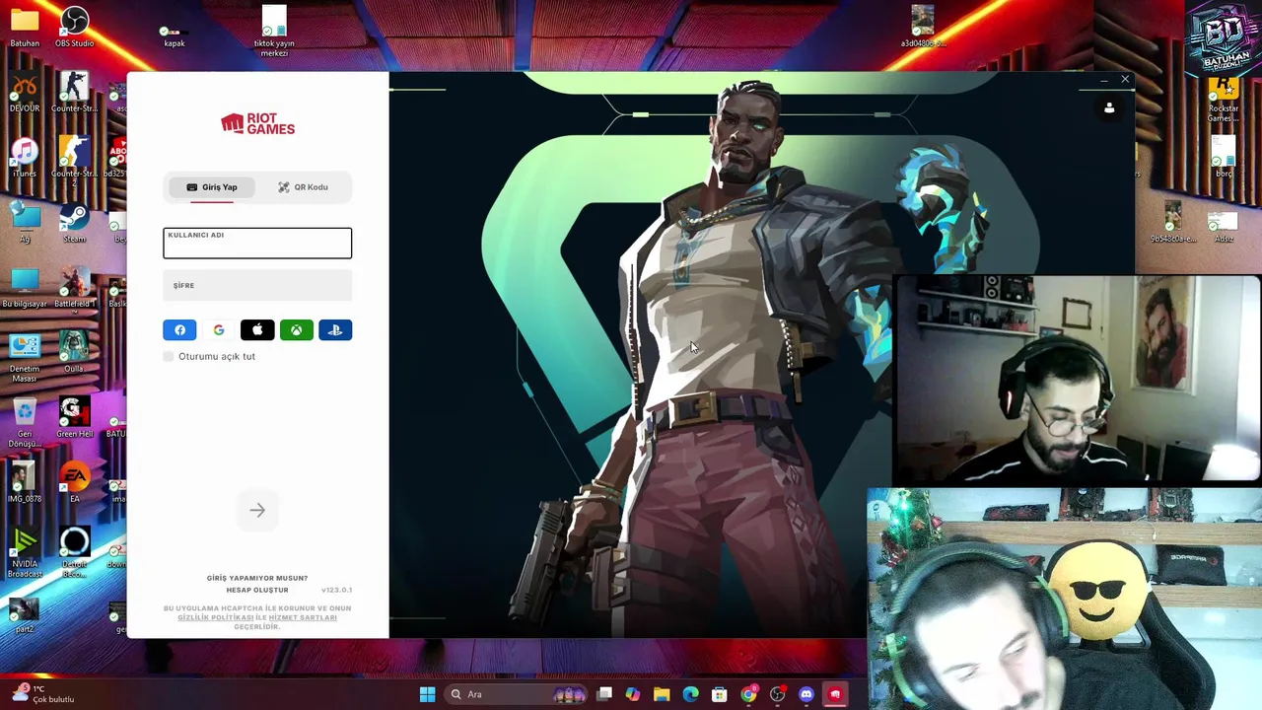Open the 'Hizmet Şartları' link
Viewport: 1262px width, 710px height.
(x=303, y=617)
